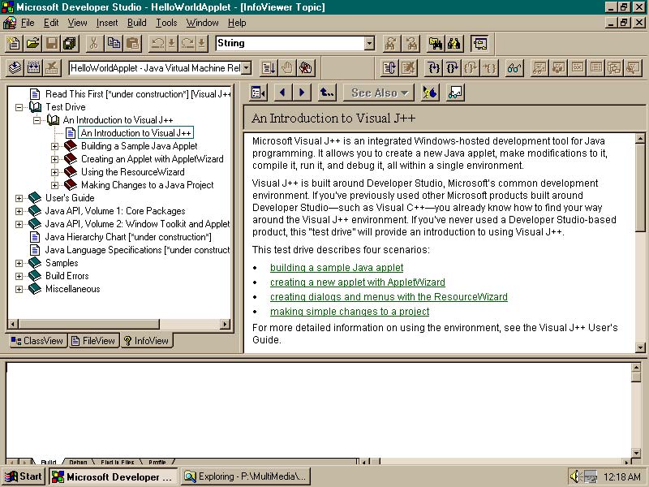Image resolution: width=649 pixels, height=487 pixels.
Task: Create a new text file from toolbar
Action: pyautogui.click(x=14, y=43)
